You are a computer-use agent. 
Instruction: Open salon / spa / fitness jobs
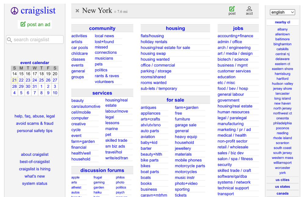235,159
